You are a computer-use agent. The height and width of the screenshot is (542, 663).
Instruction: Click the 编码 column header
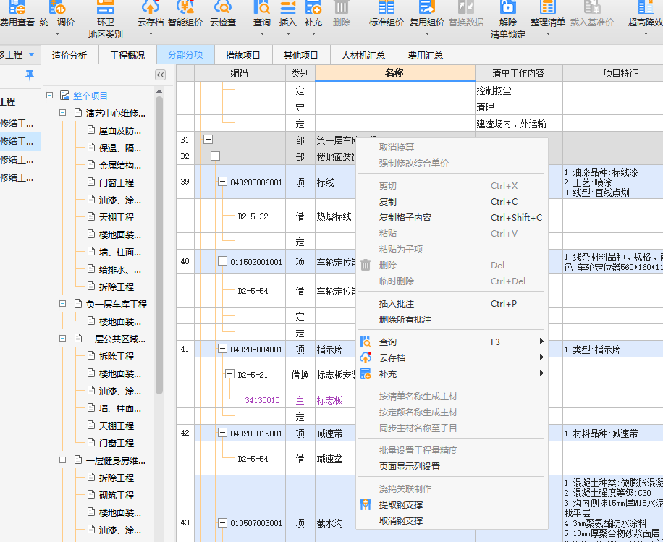pyautogui.click(x=240, y=72)
